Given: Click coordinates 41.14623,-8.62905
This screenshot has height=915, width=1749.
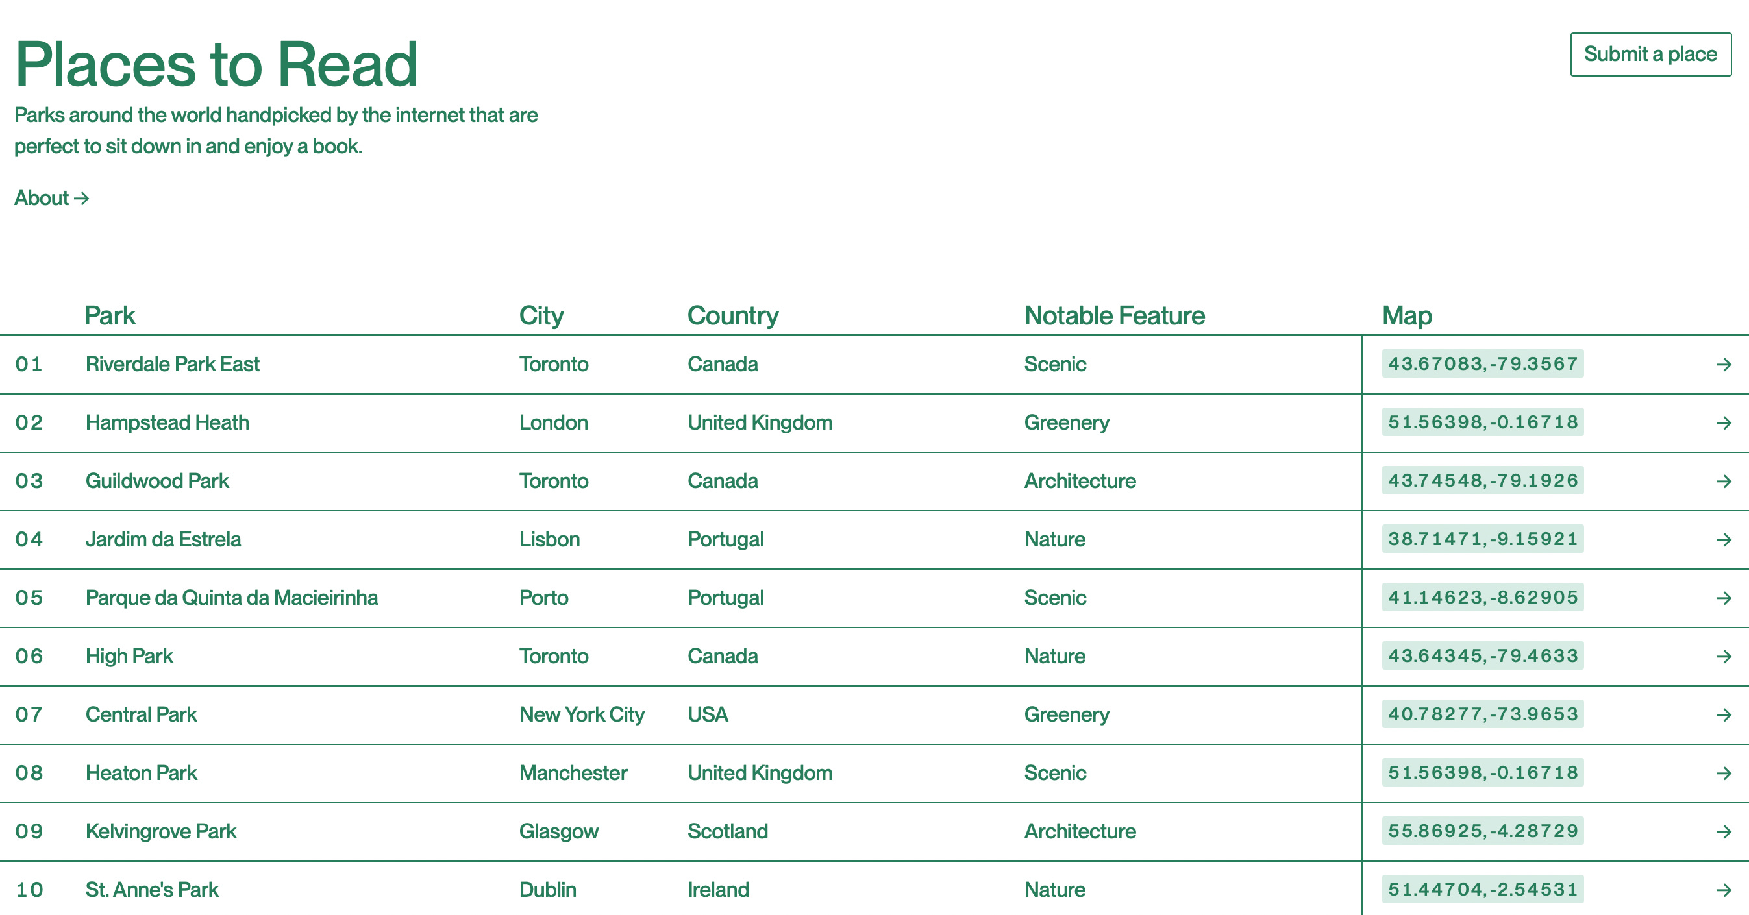Looking at the screenshot, I should pyautogui.click(x=1483, y=597).
